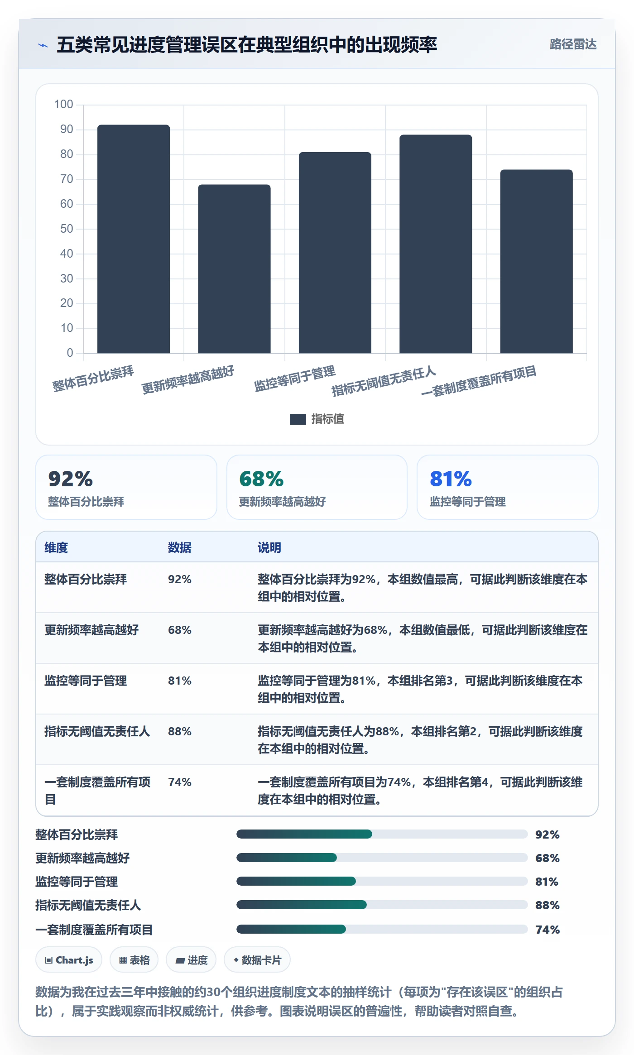Select the 数据卡片 tag chip

pyautogui.click(x=257, y=960)
